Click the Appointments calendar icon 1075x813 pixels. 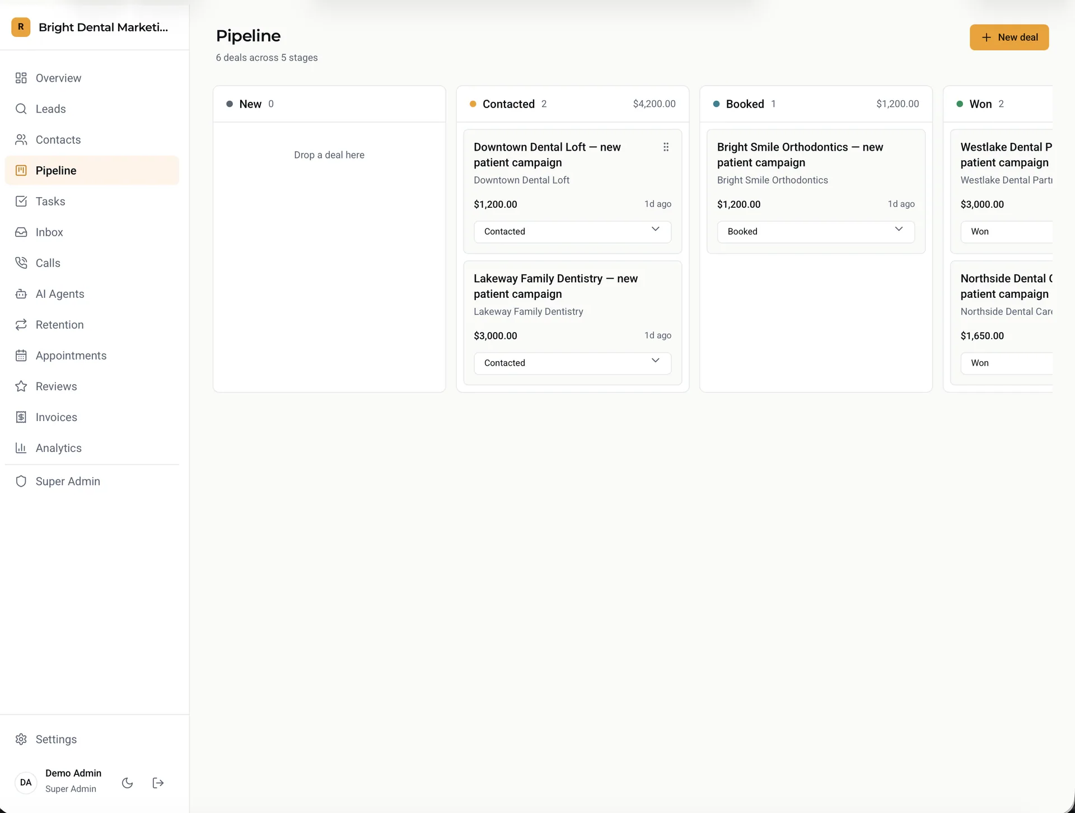pyautogui.click(x=21, y=355)
